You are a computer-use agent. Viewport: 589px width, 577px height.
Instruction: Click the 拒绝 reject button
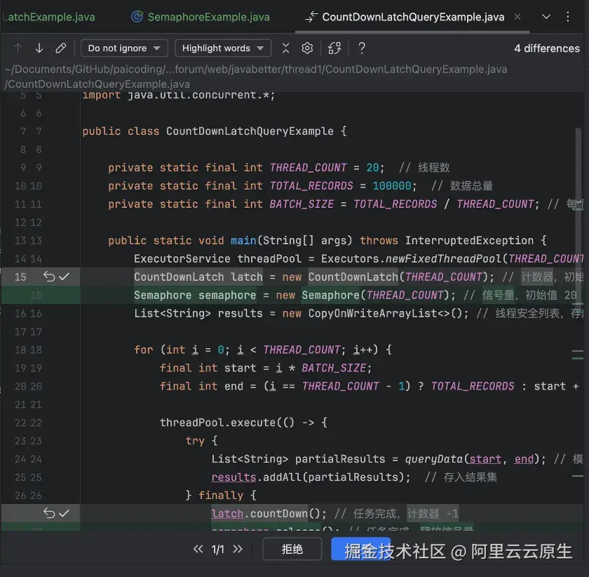point(292,549)
